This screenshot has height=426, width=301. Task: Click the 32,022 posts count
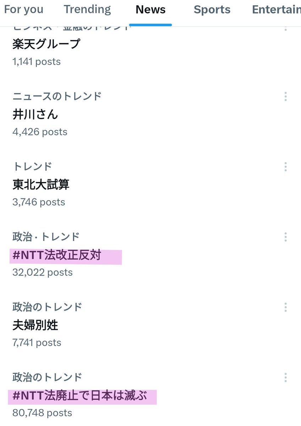(x=42, y=272)
